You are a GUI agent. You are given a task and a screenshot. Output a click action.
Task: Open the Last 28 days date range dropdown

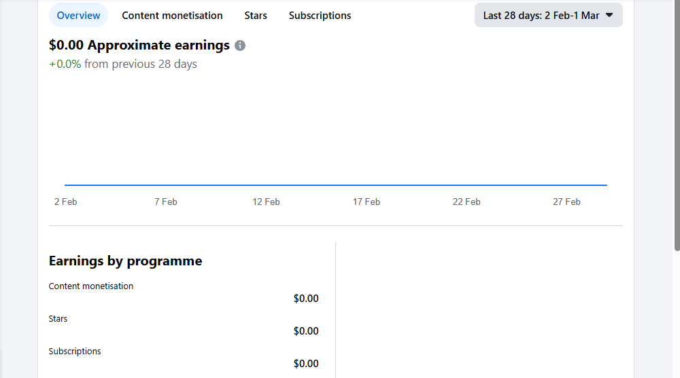tap(548, 15)
